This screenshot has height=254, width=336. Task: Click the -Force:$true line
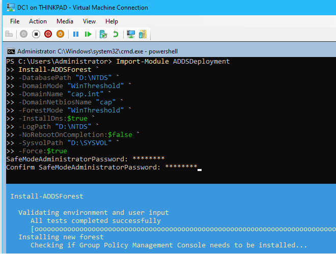pos(43,151)
